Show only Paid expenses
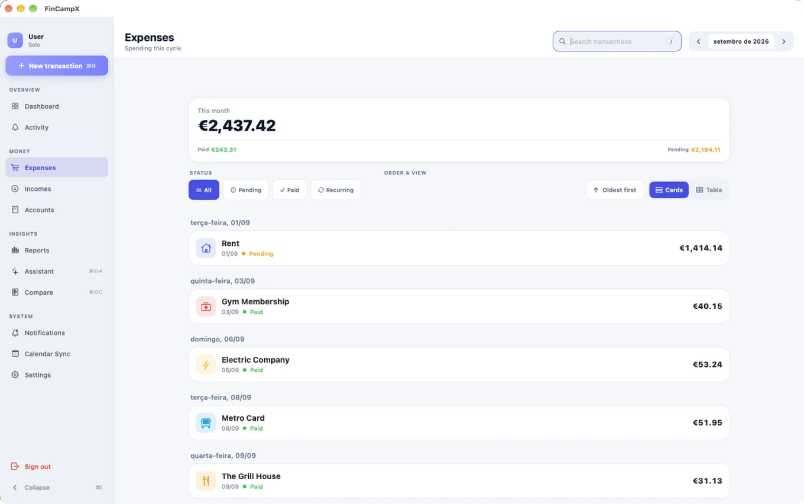Image resolution: width=804 pixels, height=504 pixels. (x=290, y=190)
